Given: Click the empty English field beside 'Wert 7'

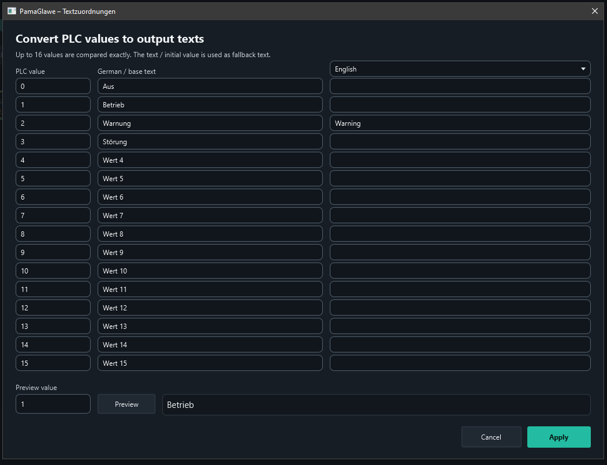Looking at the screenshot, I should (x=460, y=215).
